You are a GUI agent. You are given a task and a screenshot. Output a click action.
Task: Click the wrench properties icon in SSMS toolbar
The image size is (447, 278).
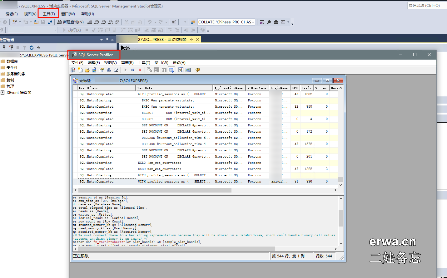(x=269, y=22)
